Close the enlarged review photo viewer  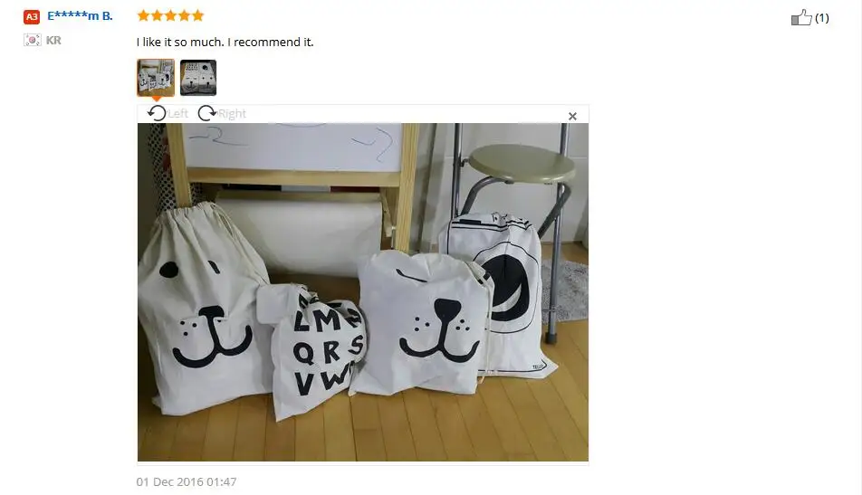pos(572,116)
